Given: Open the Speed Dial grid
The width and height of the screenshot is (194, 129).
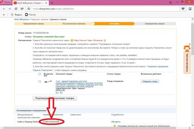Looking at the screenshot, I should coord(22,9).
